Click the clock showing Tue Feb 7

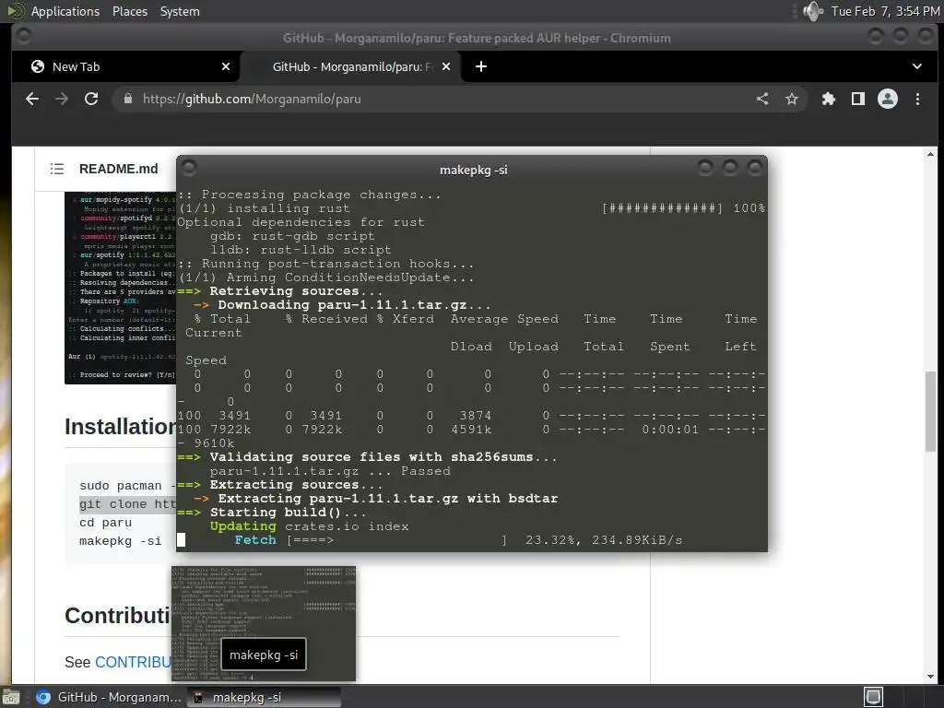tap(885, 11)
